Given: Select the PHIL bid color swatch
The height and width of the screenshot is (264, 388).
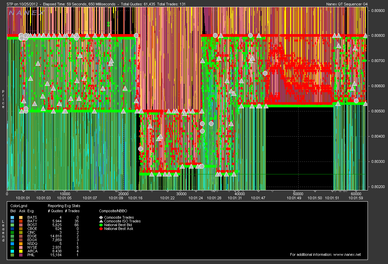Looking at the screenshot, I should (x=12, y=255).
